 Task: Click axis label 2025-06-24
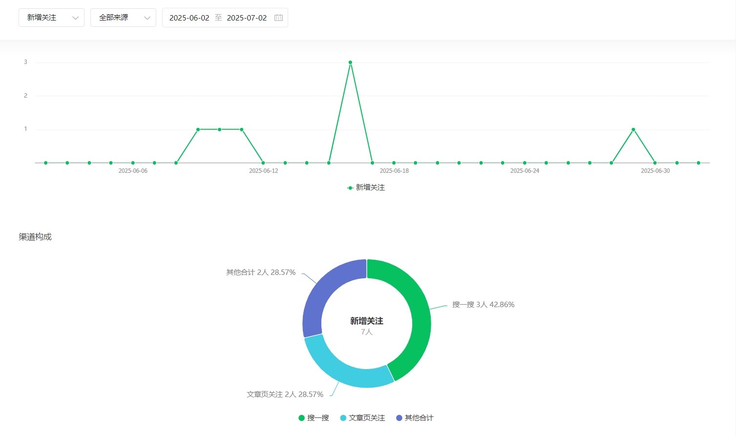(x=525, y=171)
